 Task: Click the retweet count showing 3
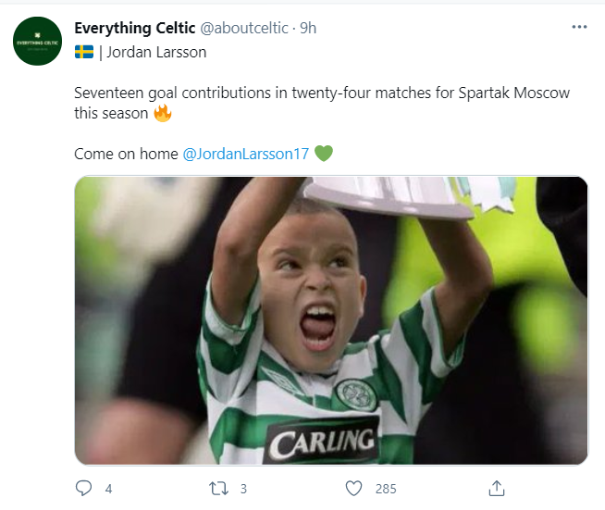[x=243, y=489]
